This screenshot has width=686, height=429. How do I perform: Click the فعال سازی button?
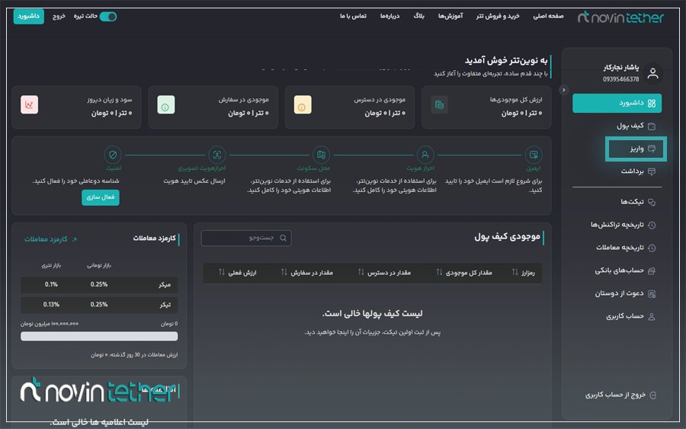pos(100,197)
